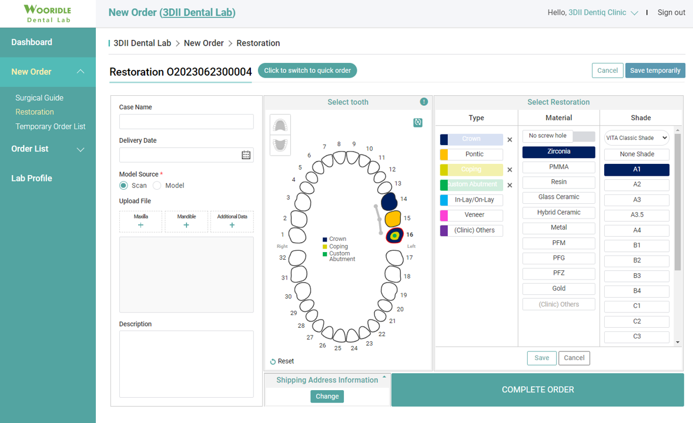This screenshot has height=423, width=693.
Task: Select the Scan radio button
Action: coord(123,185)
